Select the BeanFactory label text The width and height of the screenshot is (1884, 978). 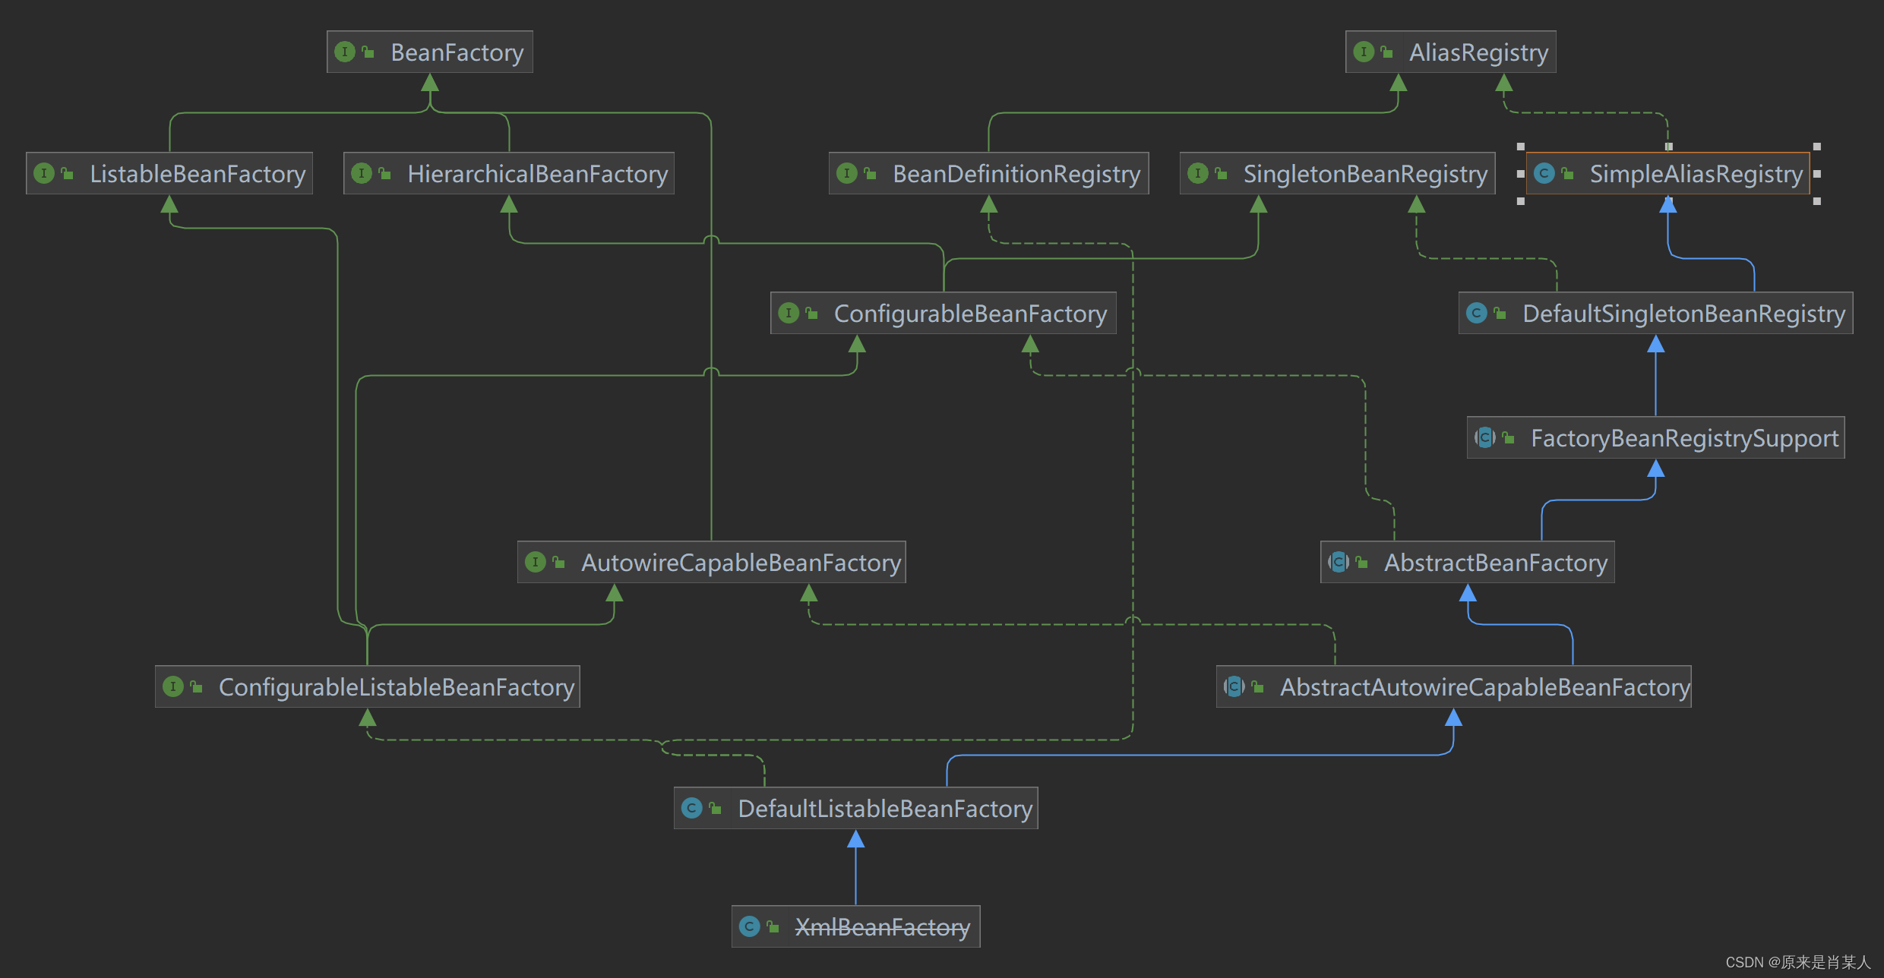coord(457,52)
